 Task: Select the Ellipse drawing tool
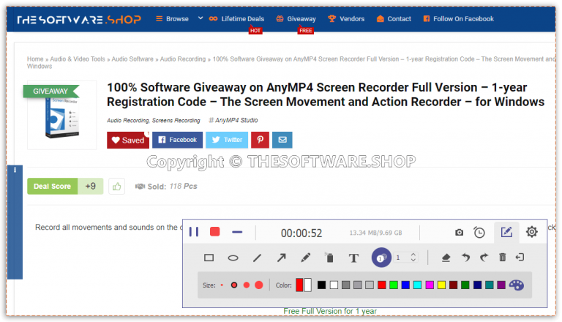233,258
